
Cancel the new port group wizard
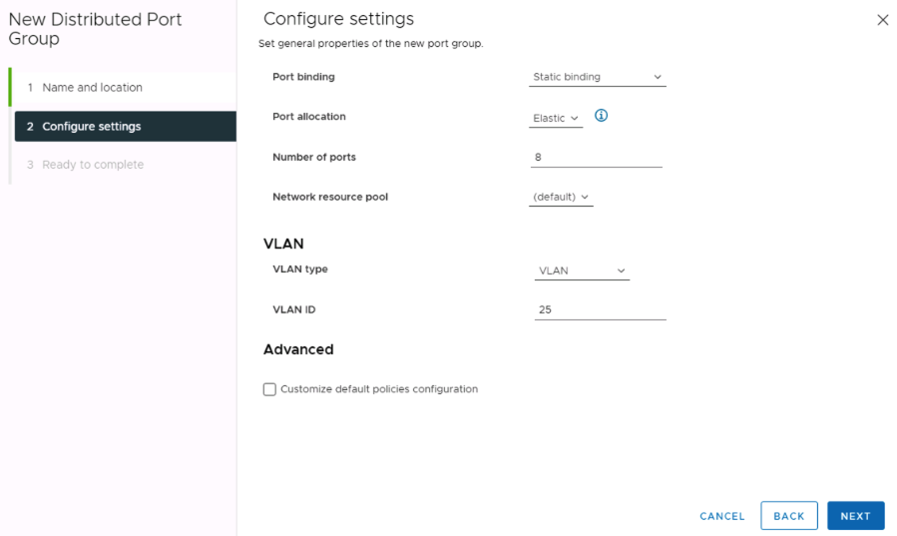722,516
